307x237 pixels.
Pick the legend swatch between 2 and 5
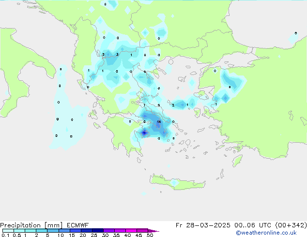click(42, 231)
